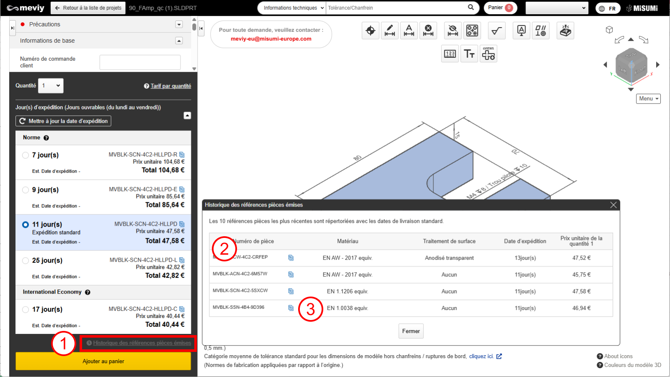The image size is (670, 377).
Task: Open the Quantité dropdown
Action: tap(51, 86)
